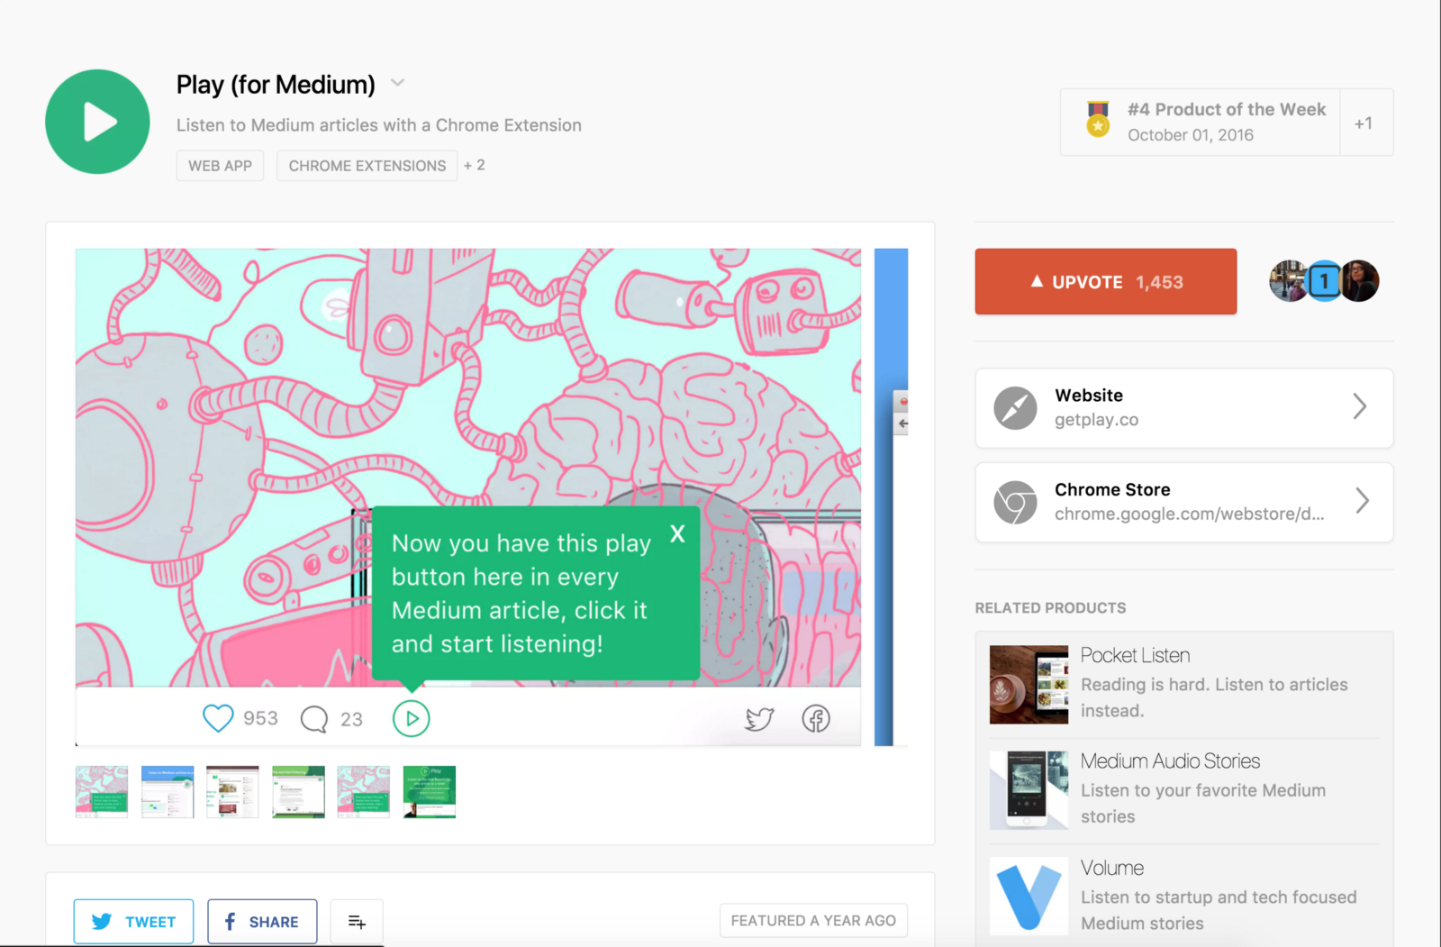Open the Pocket Listen related product

tap(1135, 655)
